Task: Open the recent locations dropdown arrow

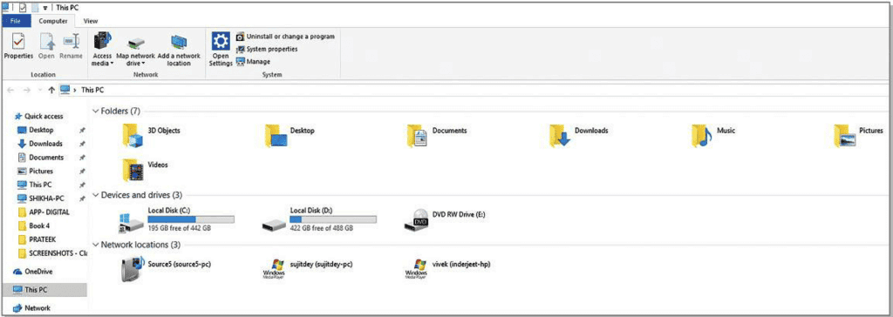Action: point(39,90)
